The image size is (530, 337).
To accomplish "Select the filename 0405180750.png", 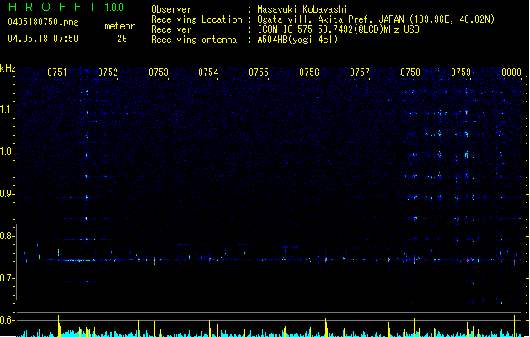I will coord(43,22).
